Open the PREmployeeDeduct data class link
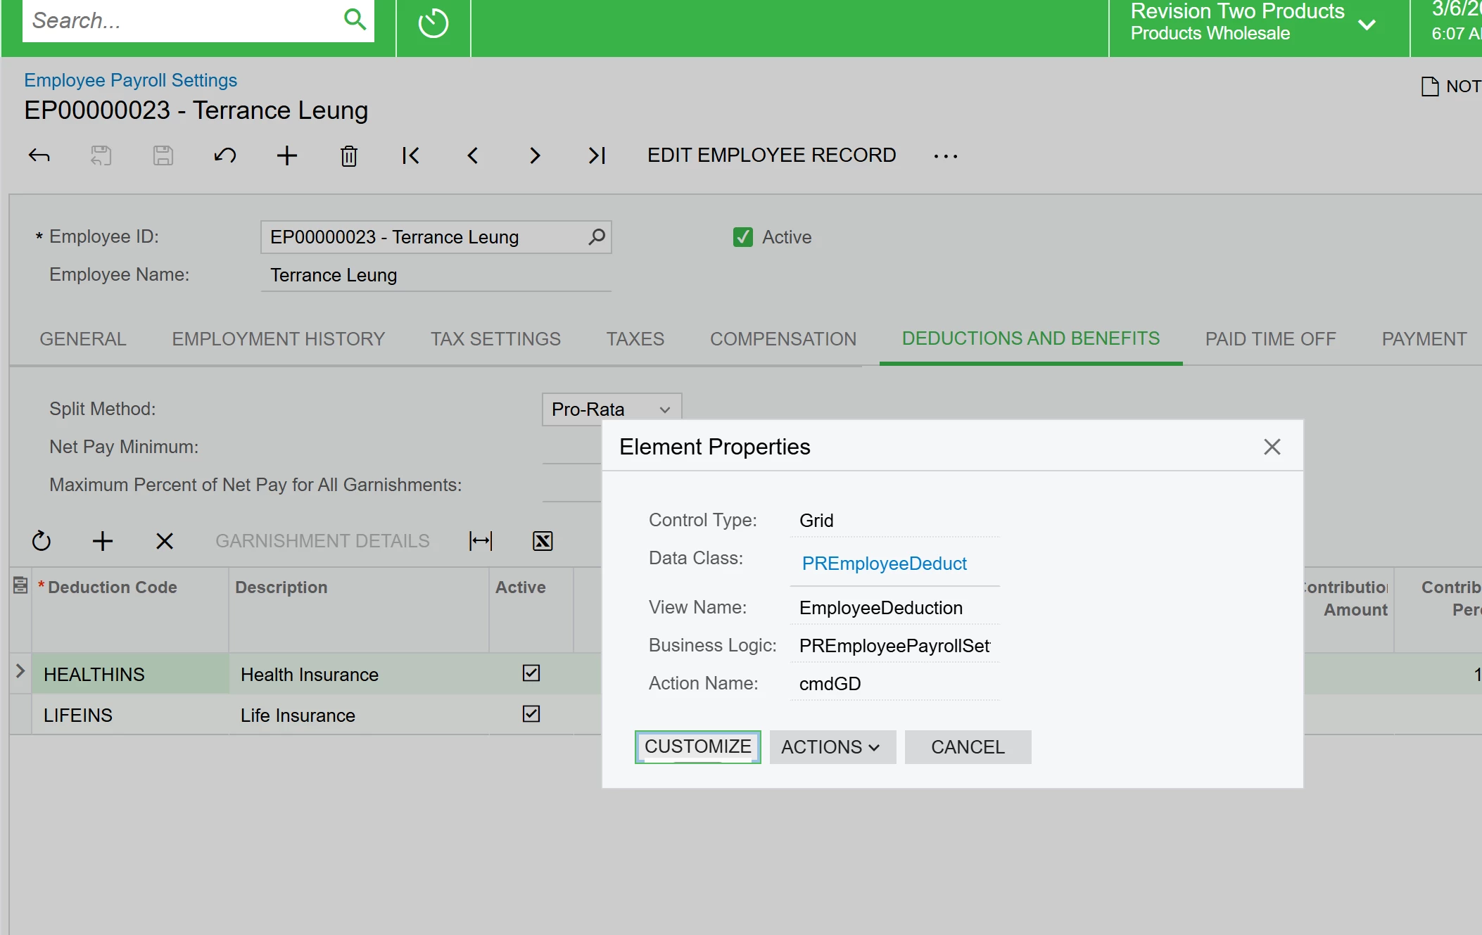The image size is (1482, 935). point(884,564)
